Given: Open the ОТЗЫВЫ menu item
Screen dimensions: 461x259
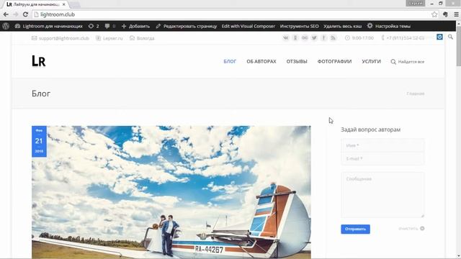Looking at the screenshot, I should (297, 61).
